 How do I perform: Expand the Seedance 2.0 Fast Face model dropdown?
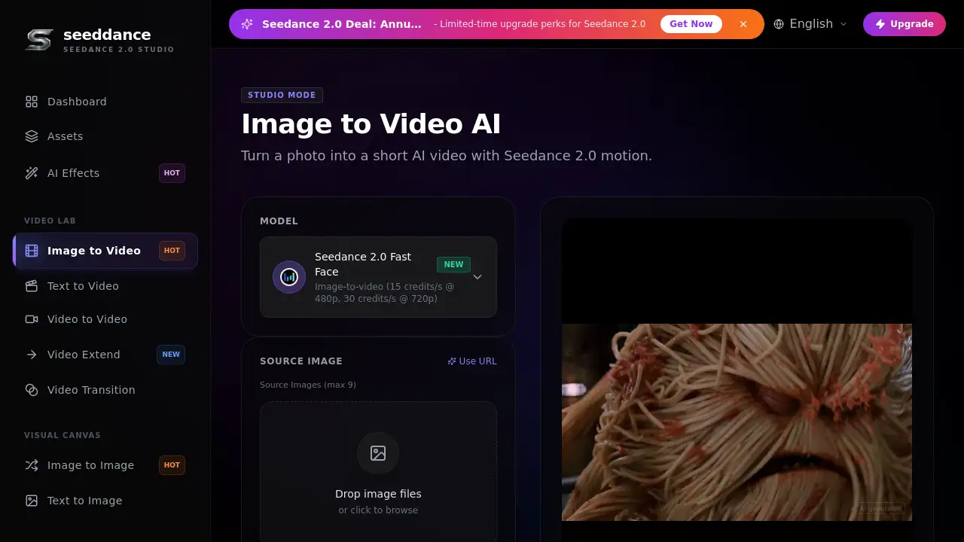click(378, 277)
